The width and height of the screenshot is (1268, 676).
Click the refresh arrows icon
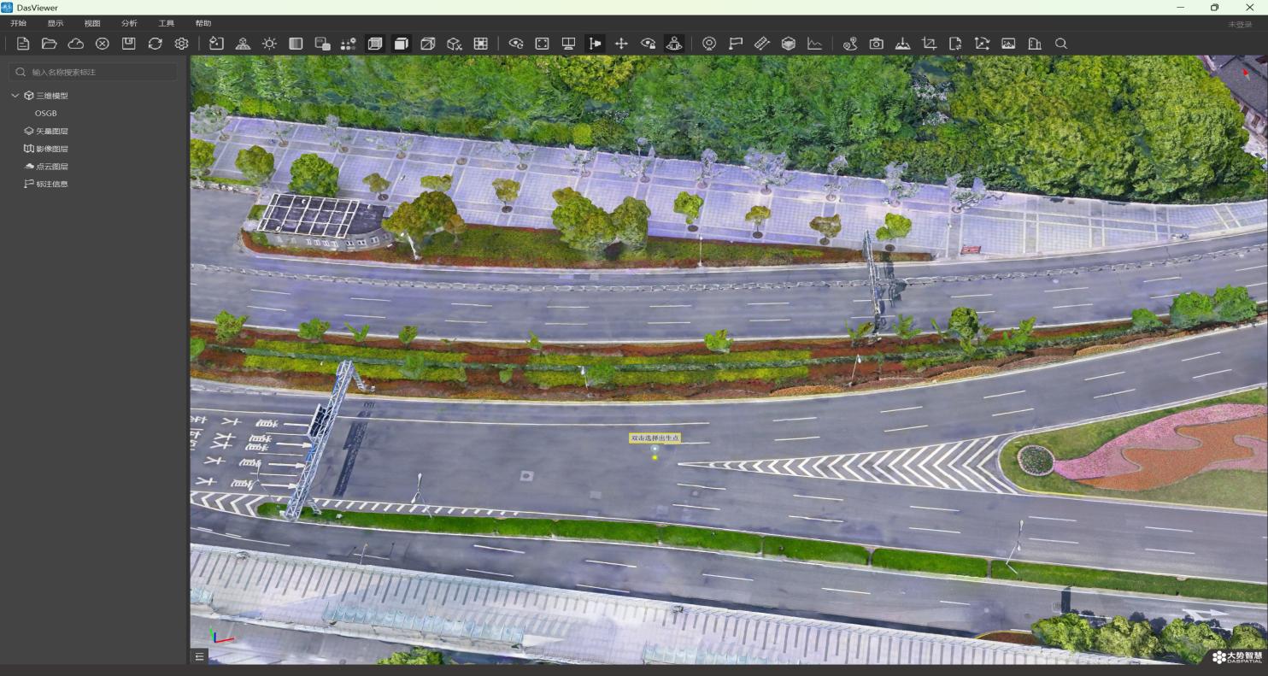pyautogui.click(x=156, y=44)
